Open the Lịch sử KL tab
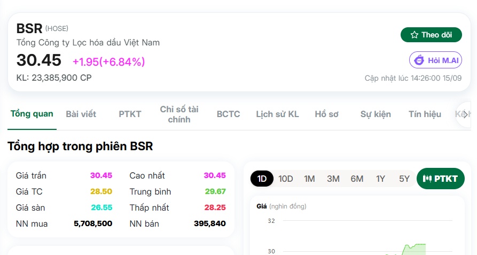The height and width of the screenshot is (255, 477). point(277,114)
